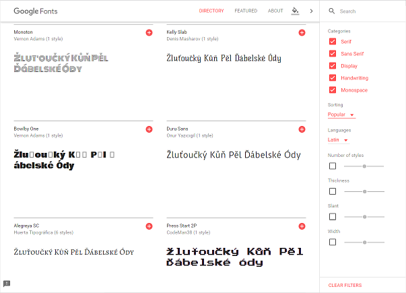Click Vernon Adams under Bowlby One

[29, 135]
